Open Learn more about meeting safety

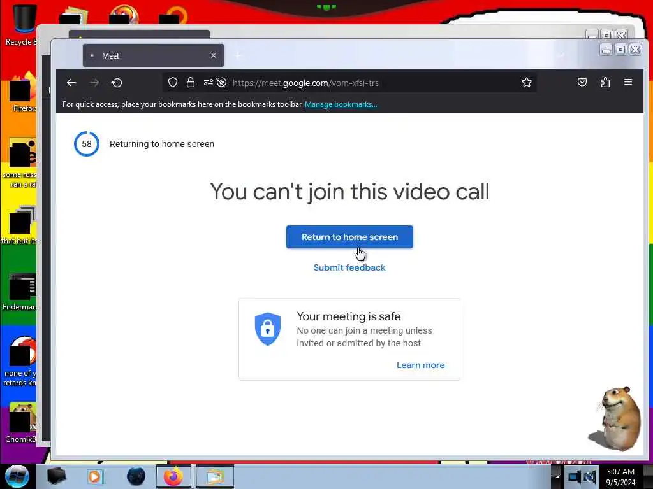421,365
